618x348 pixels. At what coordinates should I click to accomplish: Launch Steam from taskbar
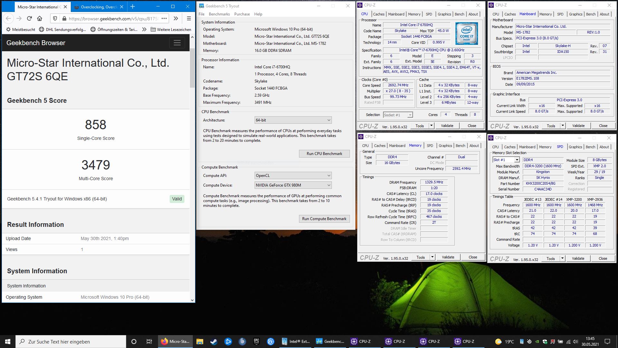[x=214, y=342]
